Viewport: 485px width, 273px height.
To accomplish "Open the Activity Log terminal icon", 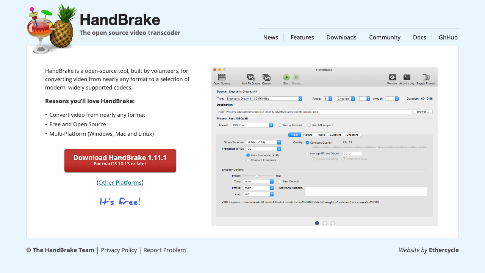I will click(407, 77).
